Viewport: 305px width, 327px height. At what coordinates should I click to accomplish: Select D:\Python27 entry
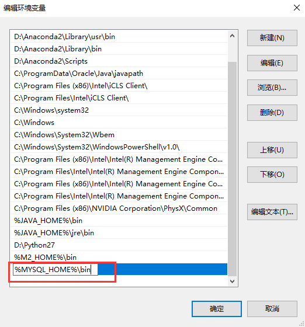pyautogui.click(x=119, y=245)
